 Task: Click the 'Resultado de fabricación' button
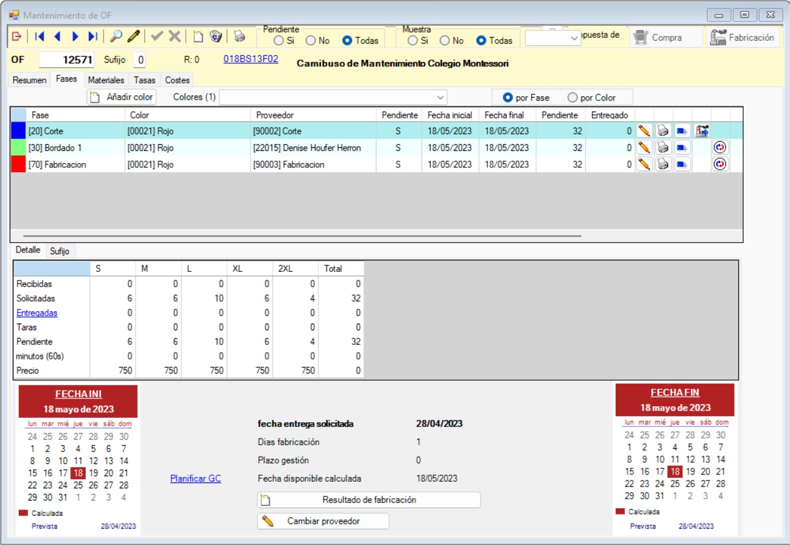point(369,500)
